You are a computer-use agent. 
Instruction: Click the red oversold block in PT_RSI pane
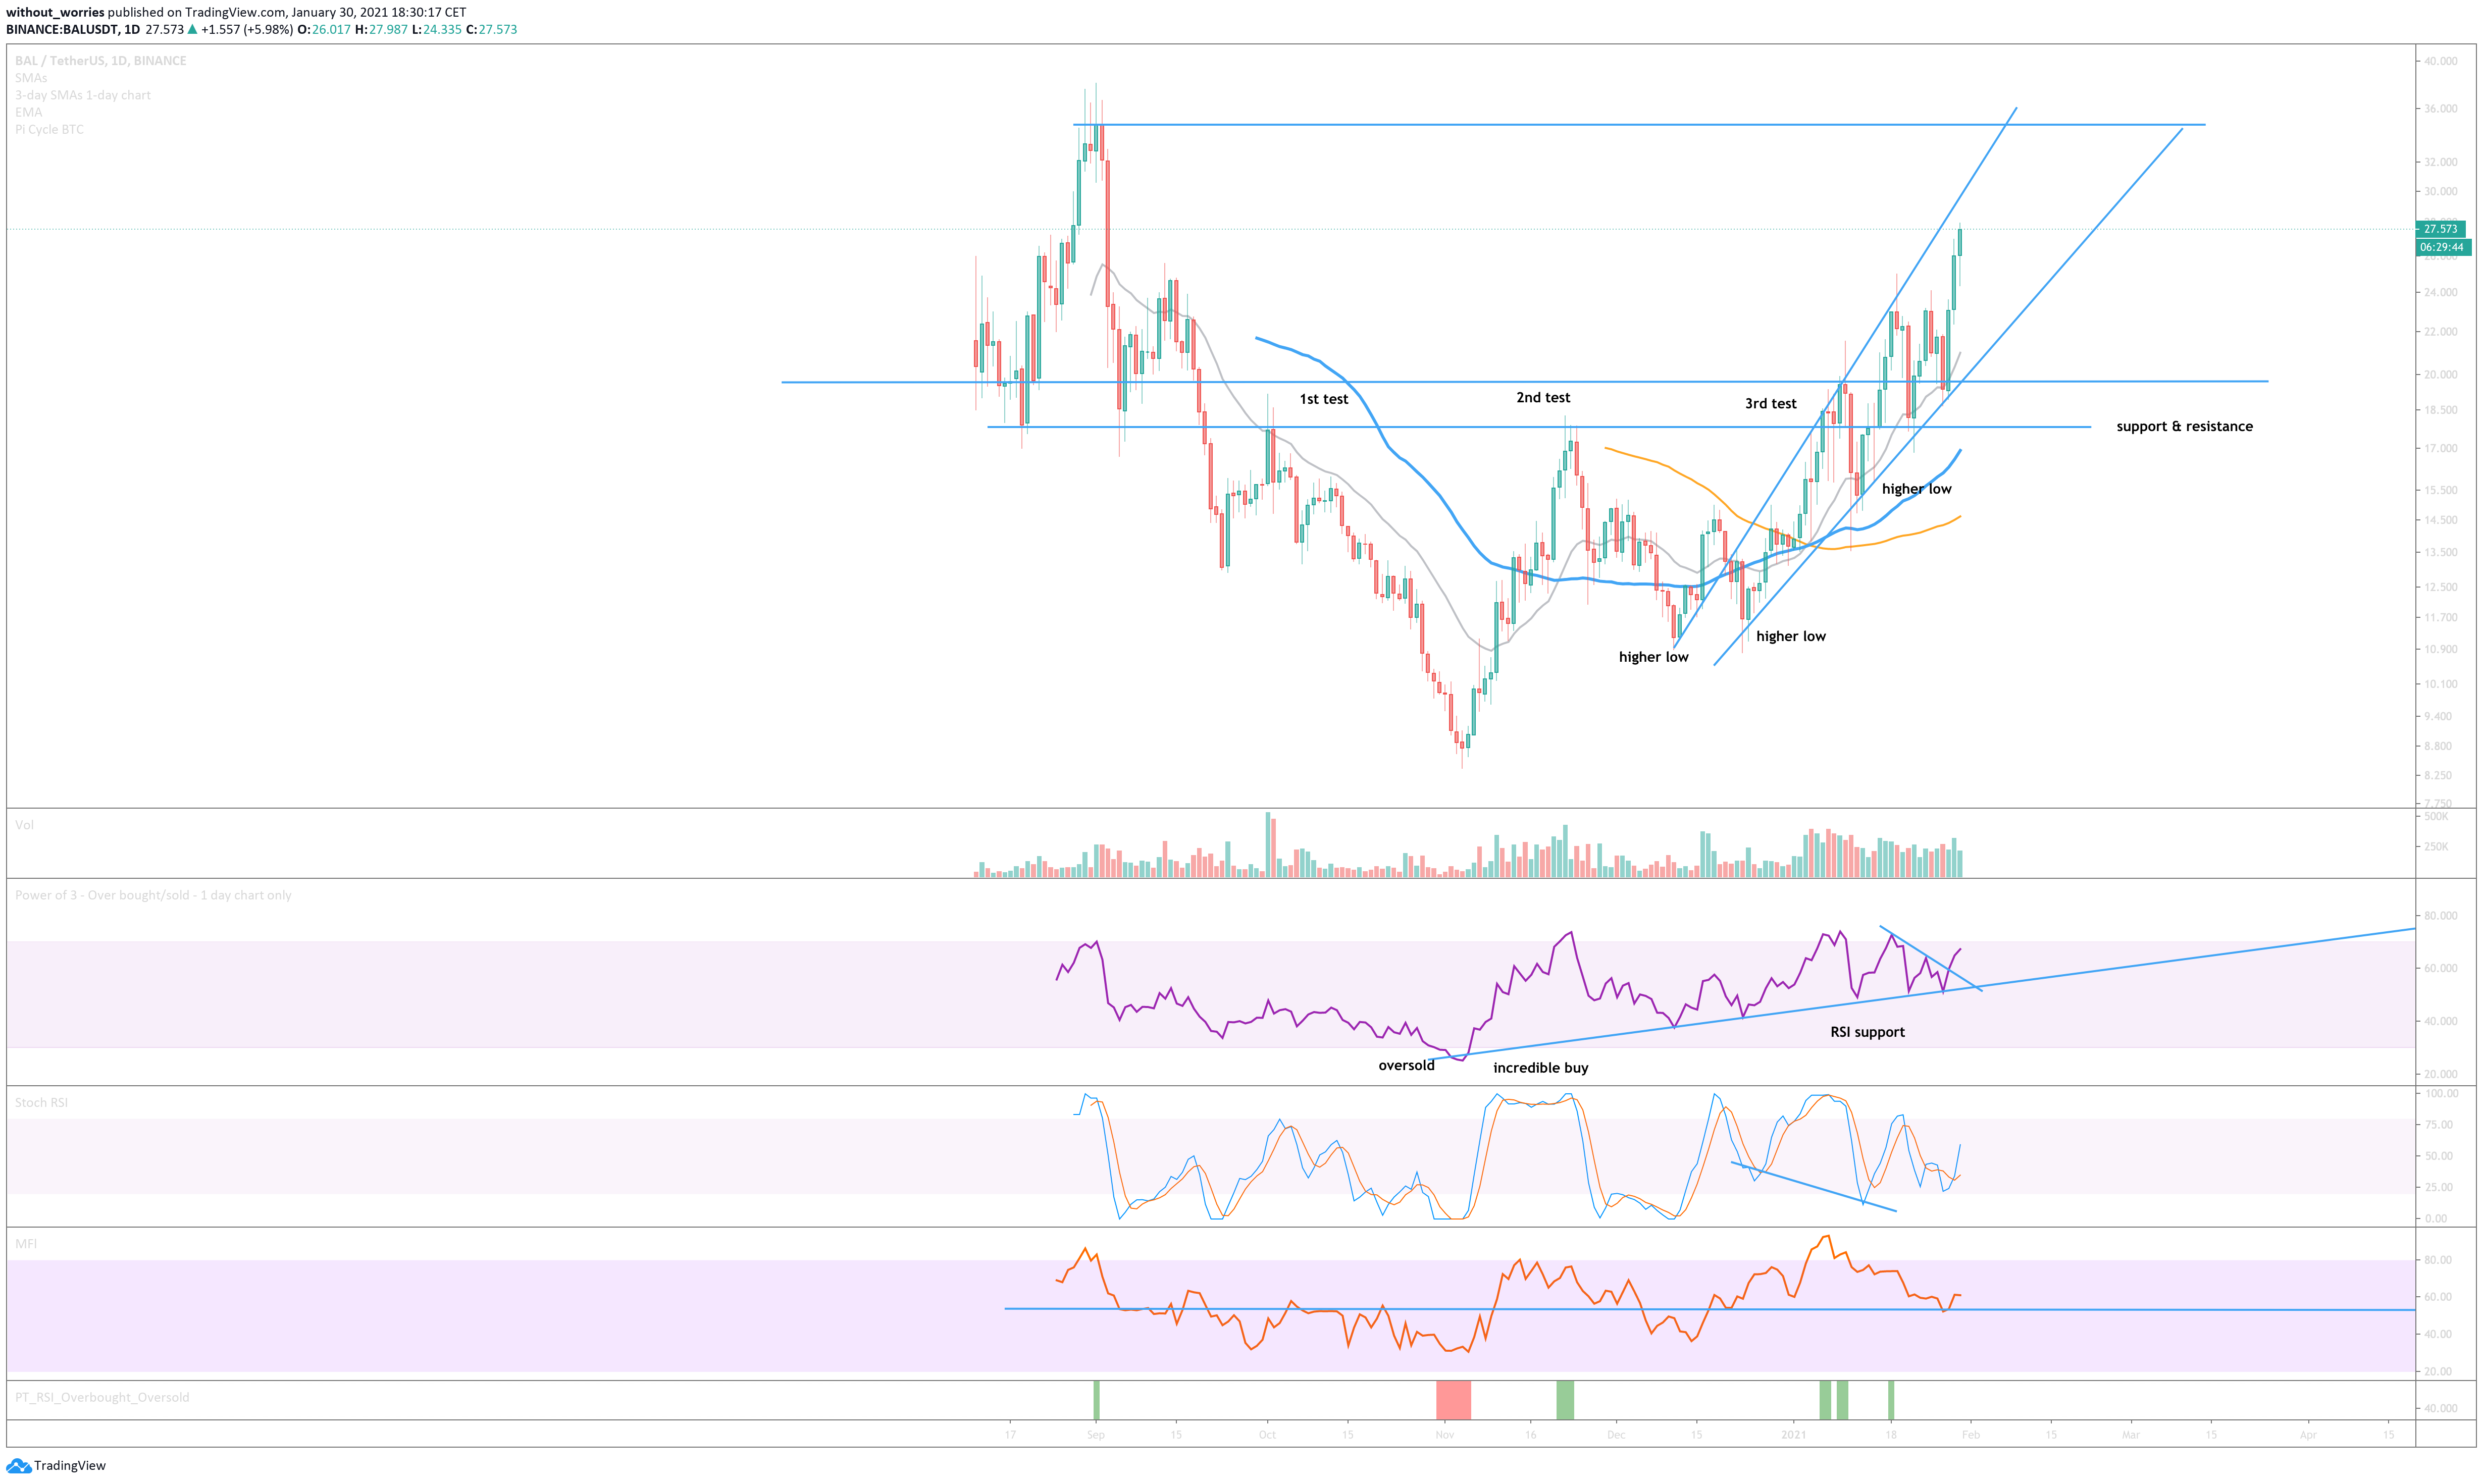pyautogui.click(x=1453, y=1400)
